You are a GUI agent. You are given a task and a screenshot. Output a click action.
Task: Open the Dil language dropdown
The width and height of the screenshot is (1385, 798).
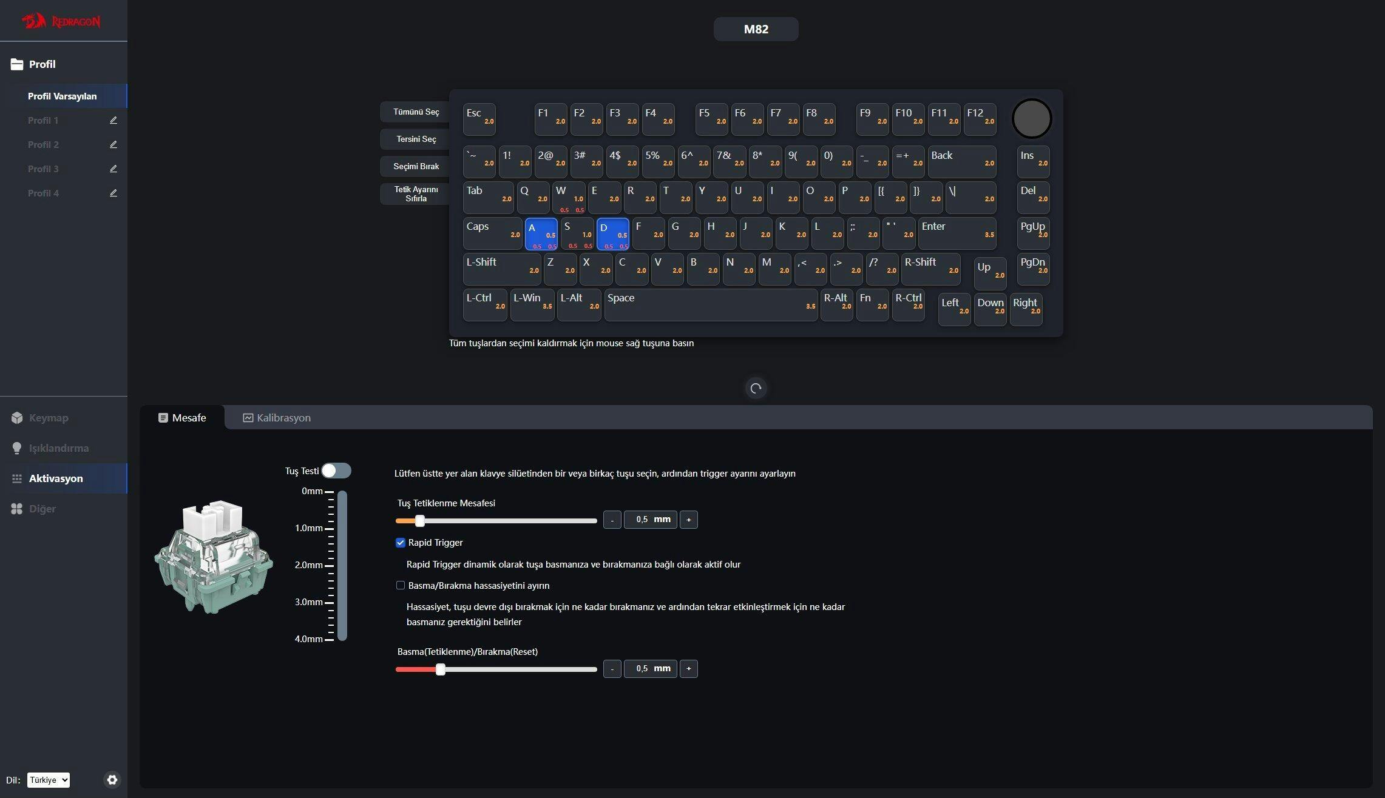pos(49,780)
